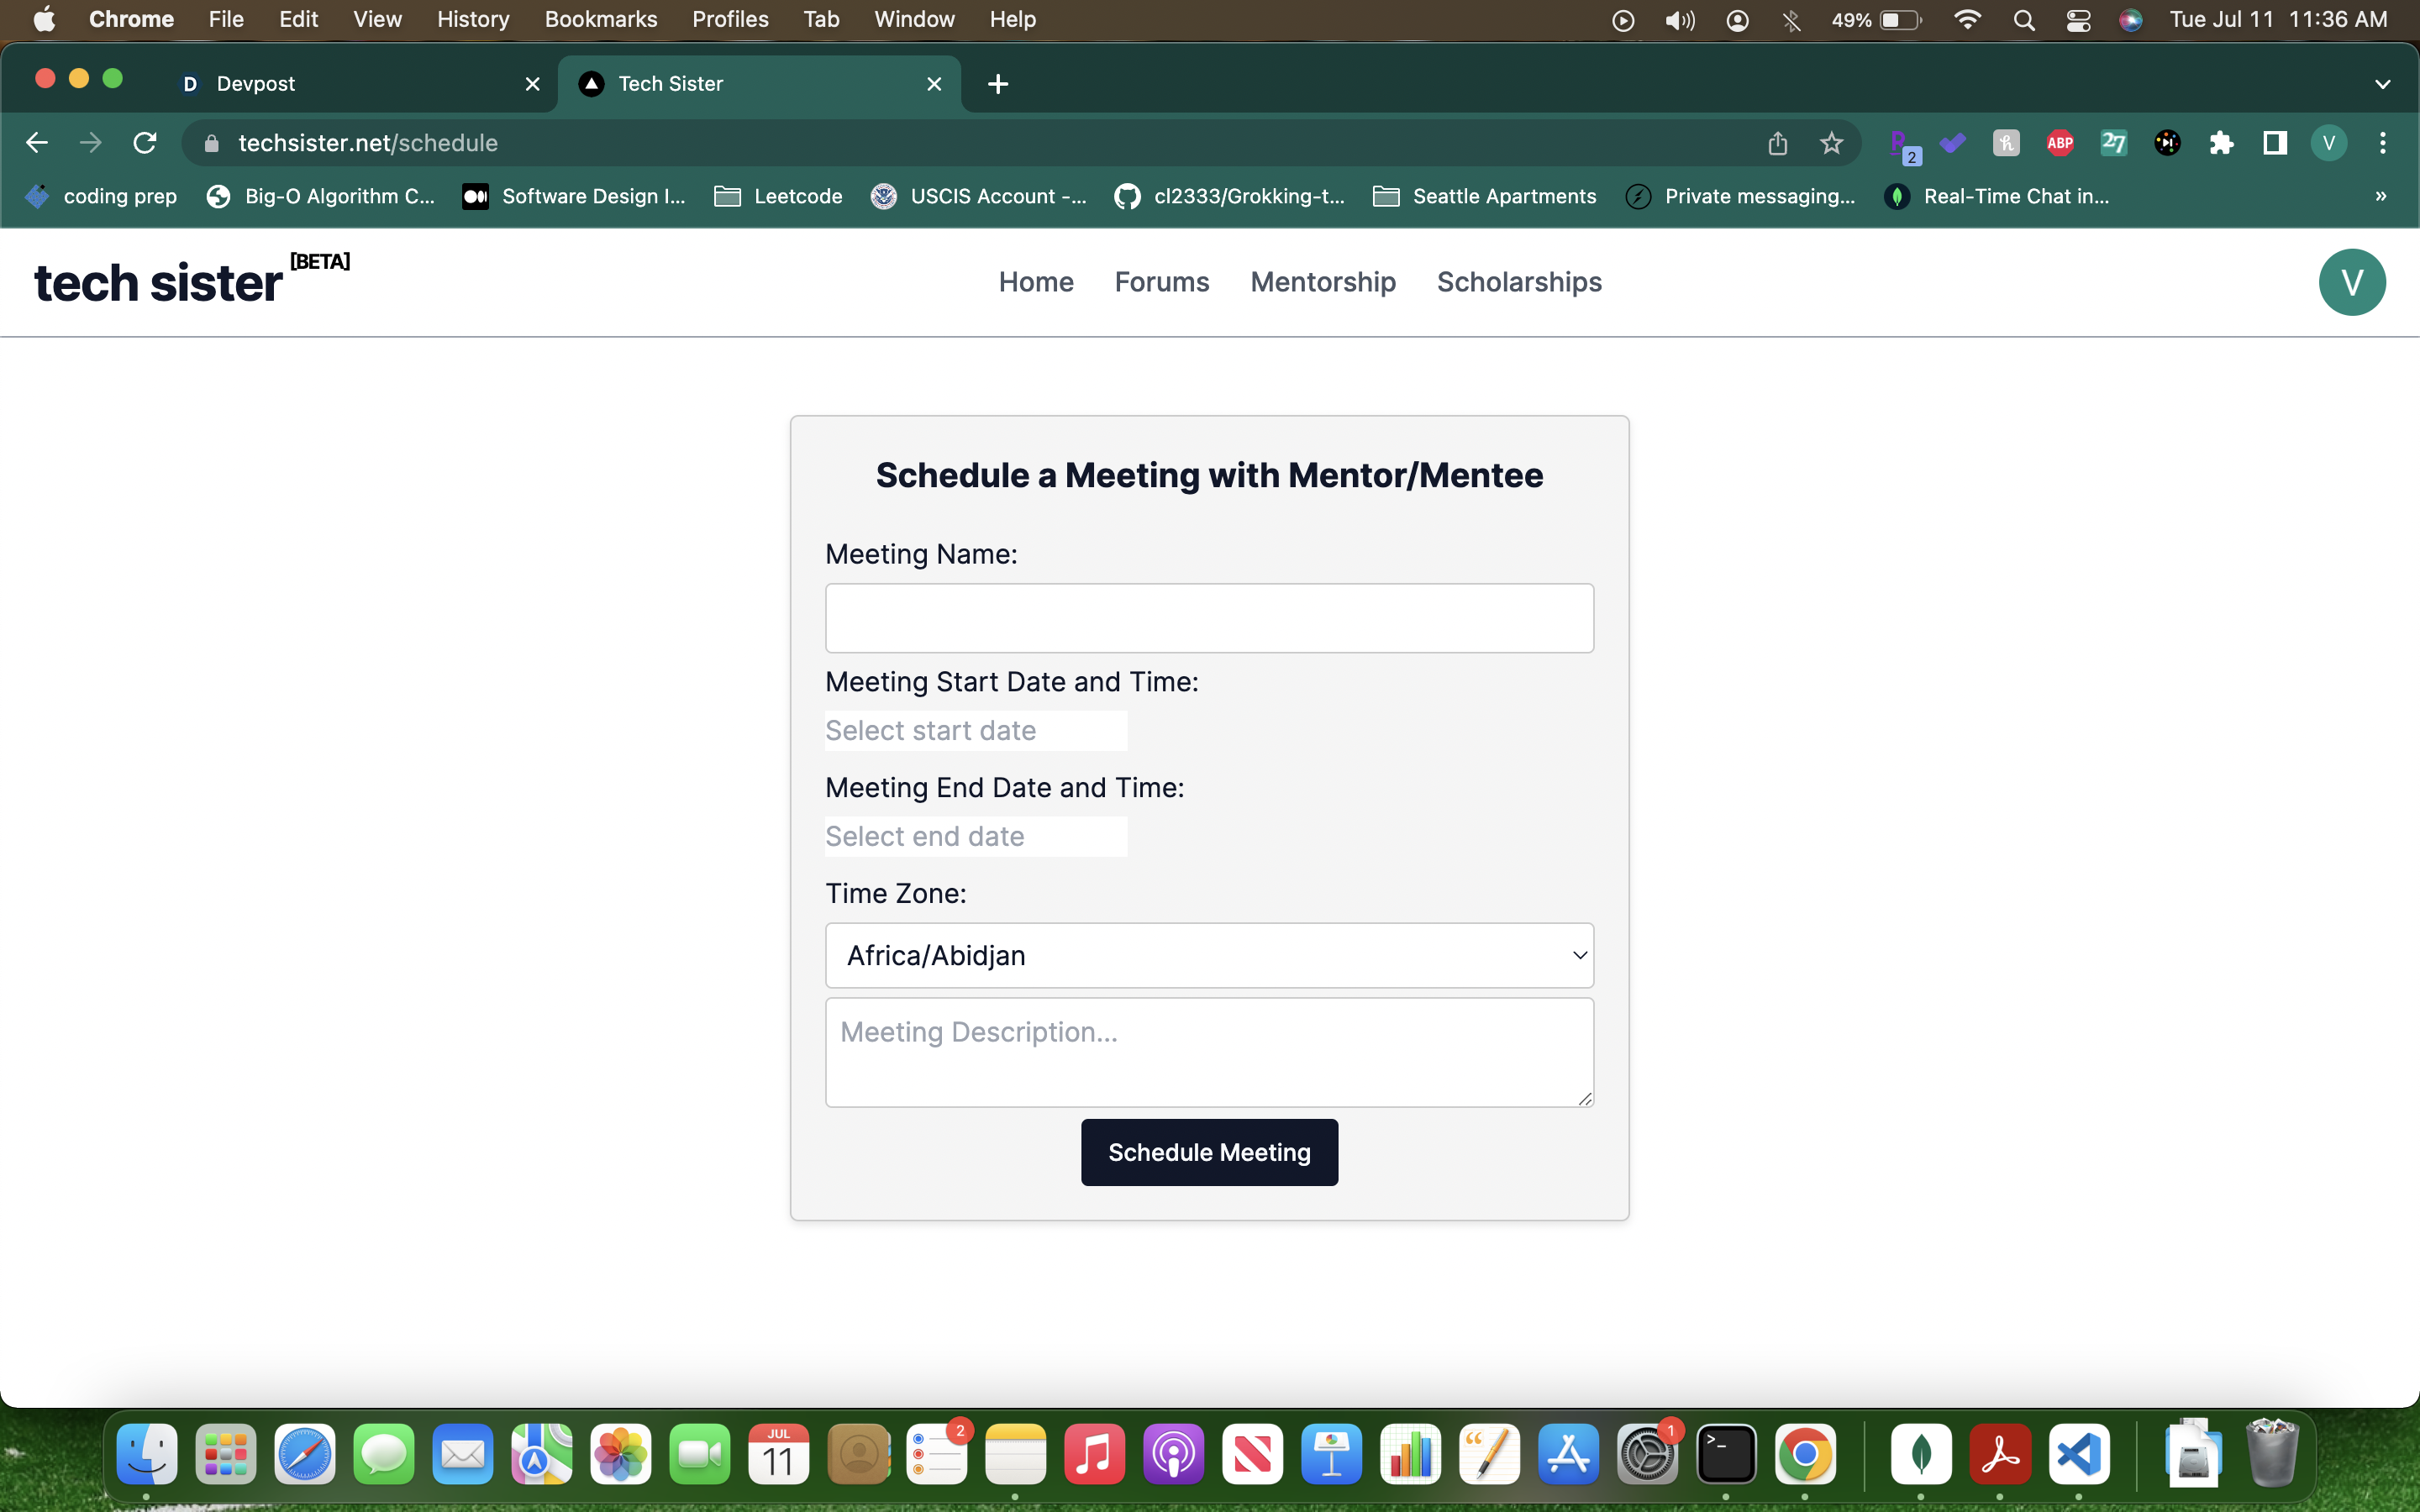Image resolution: width=2420 pixels, height=1512 pixels.
Task: Open Chrome three-dot menu
Action: click(x=2382, y=143)
